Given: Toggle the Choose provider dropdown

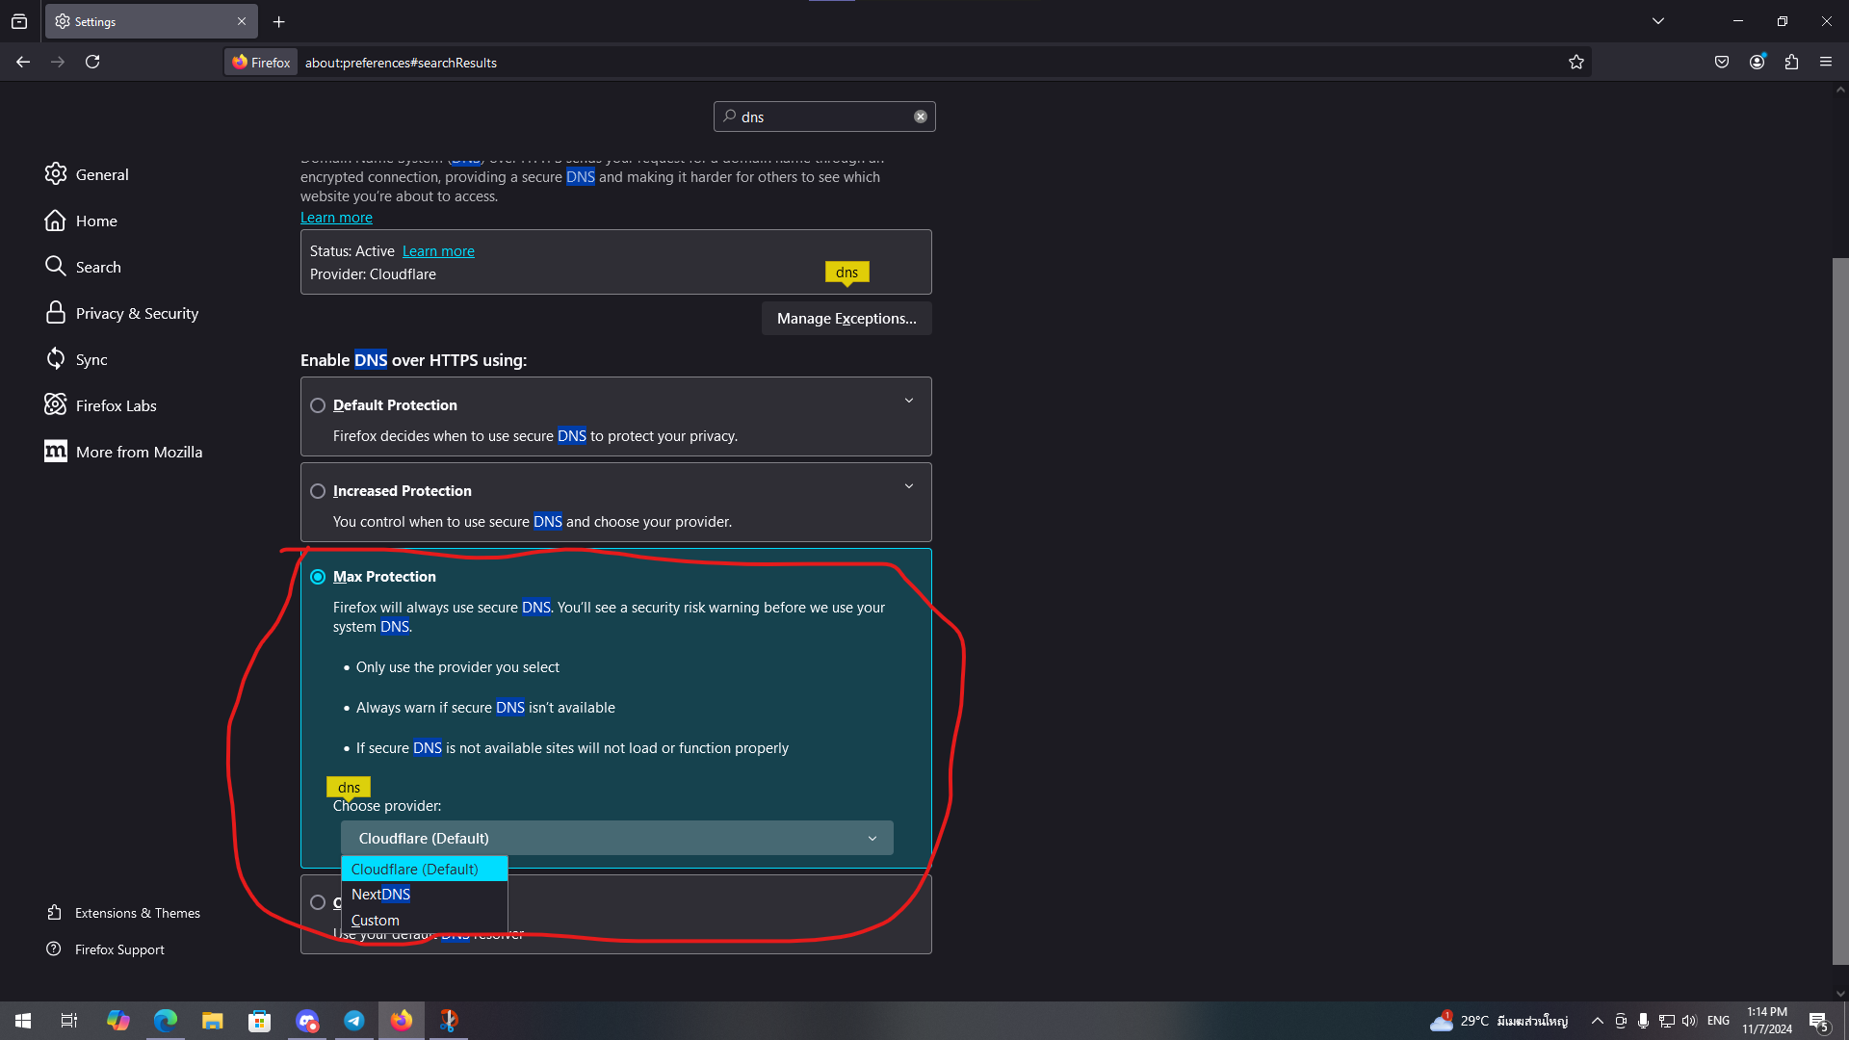Looking at the screenshot, I should tap(616, 838).
